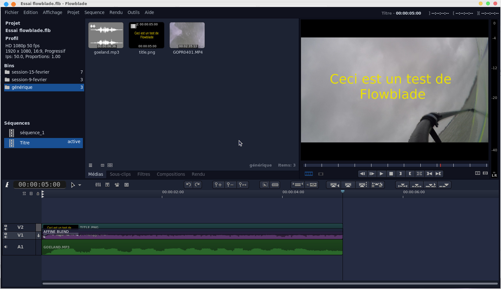Mute video on track V2
Viewport: 501px width, 289px height.
6,226
